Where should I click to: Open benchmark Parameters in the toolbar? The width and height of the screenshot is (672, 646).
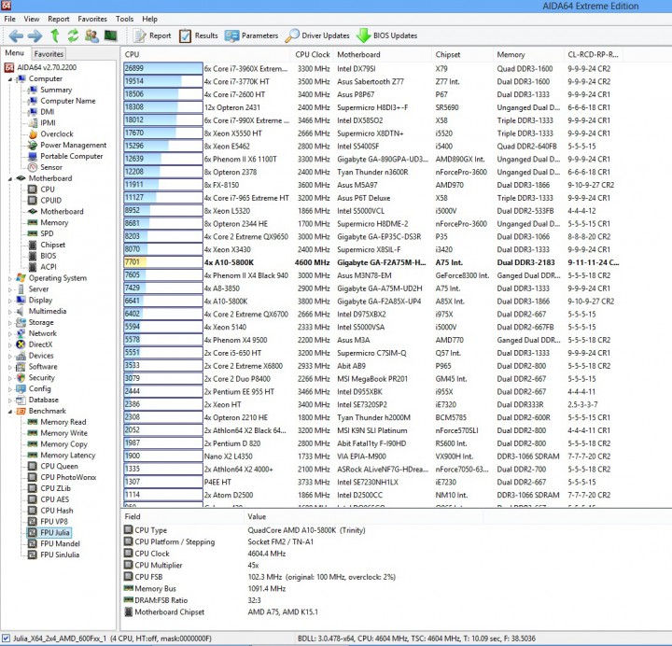click(x=252, y=35)
